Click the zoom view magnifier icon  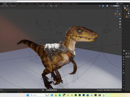point(120,19)
